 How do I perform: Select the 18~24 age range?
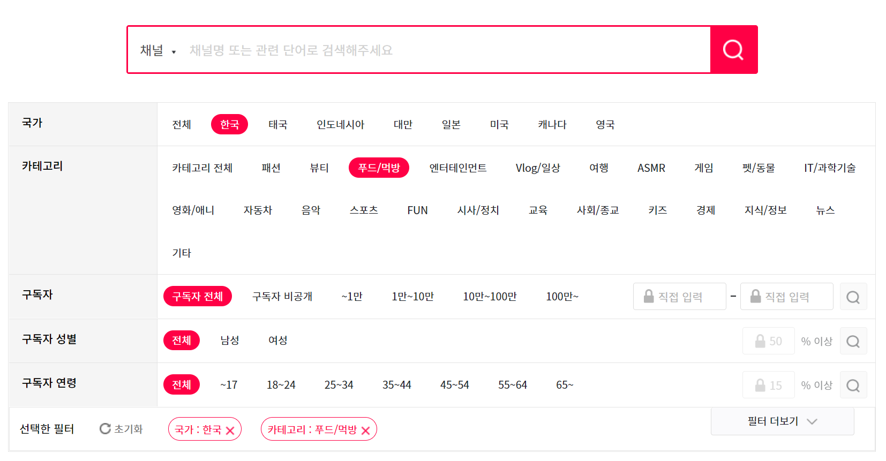pyautogui.click(x=281, y=384)
